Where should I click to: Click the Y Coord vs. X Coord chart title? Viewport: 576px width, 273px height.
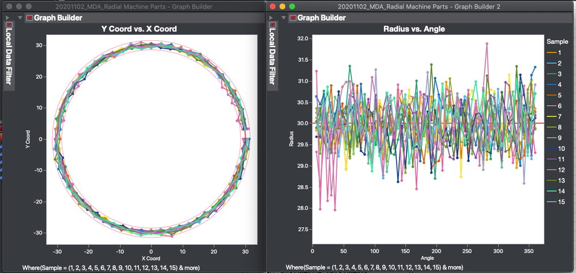(x=139, y=29)
